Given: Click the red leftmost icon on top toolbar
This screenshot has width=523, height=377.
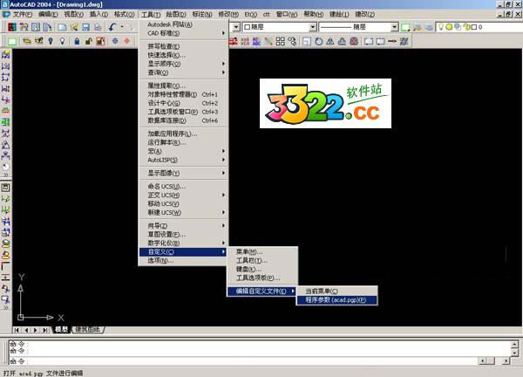Looking at the screenshot, I should click(12, 27).
